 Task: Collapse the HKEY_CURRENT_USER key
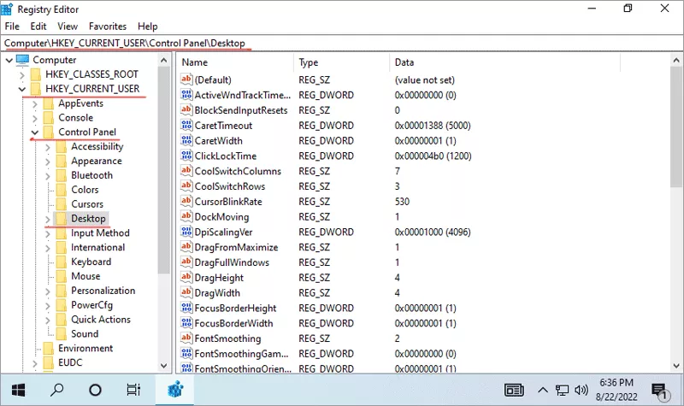[21, 89]
